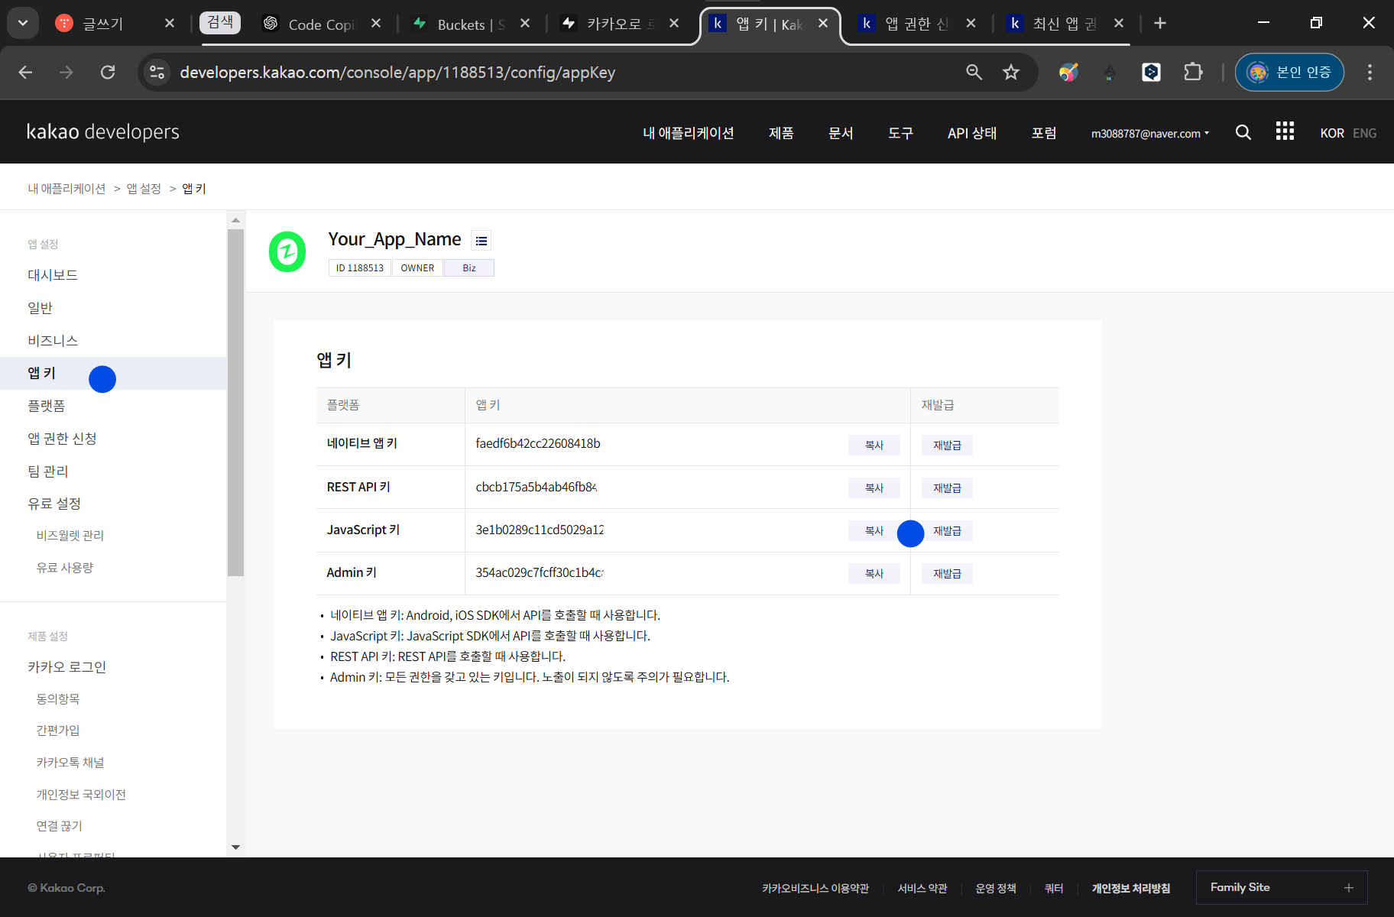Open 대시보드 in the sidebar
This screenshot has width=1394, height=917.
(x=53, y=275)
